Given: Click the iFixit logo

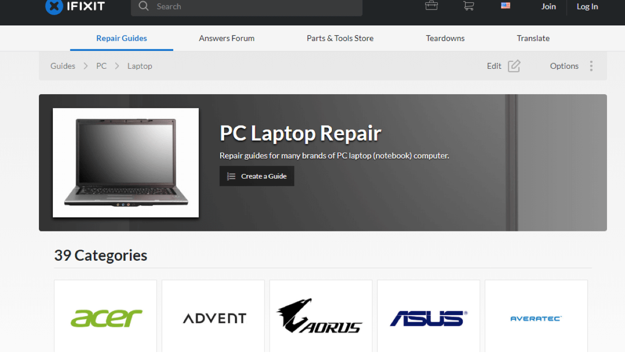Looking at the screenshot, I should [x=75, y=6].
